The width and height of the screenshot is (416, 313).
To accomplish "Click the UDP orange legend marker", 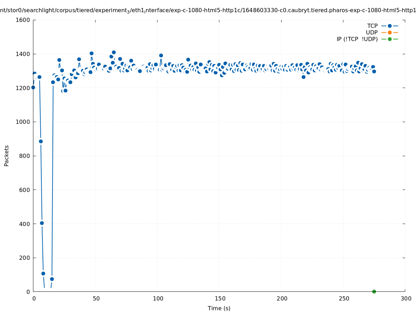I will (389, 32).
